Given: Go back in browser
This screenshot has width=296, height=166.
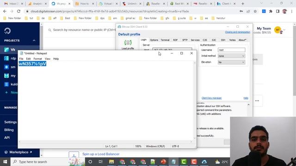Looking at the screenshot, I should (5, 11).
